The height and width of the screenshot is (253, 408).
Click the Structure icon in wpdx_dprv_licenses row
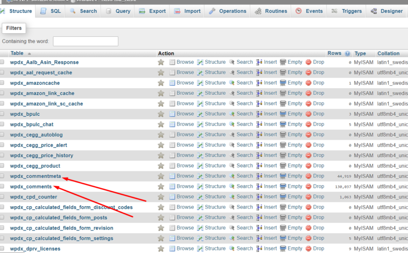click(200, 248)
